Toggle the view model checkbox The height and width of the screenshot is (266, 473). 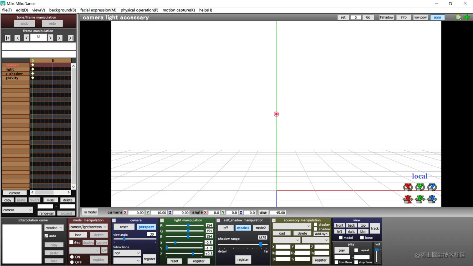coord(341,238)
